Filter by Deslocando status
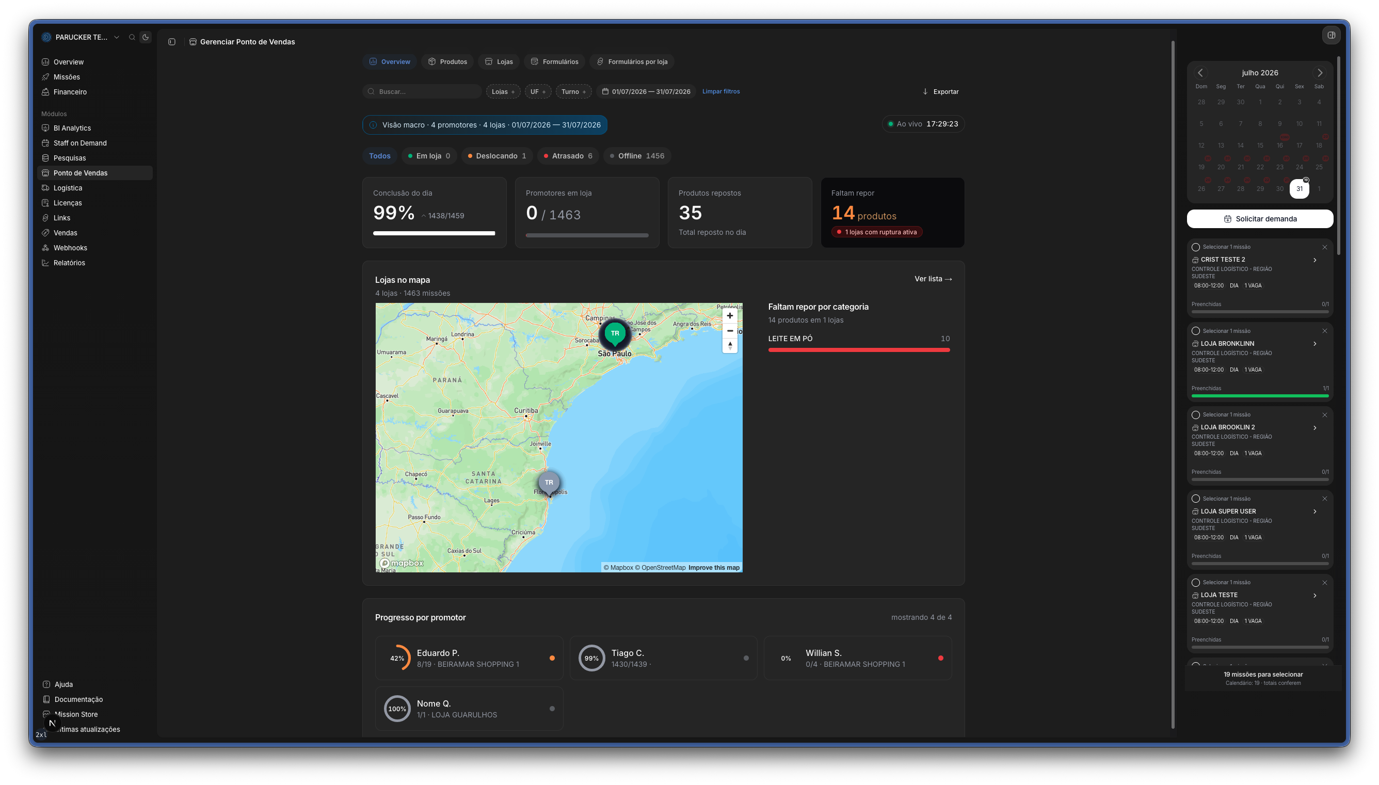Viewport: 1379px width, 785px height. pyautogui.click(x=497, y=156)
